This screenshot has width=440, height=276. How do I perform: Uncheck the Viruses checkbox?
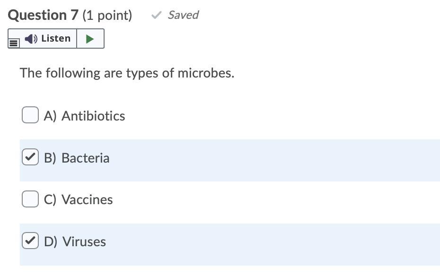pos(30,241)
